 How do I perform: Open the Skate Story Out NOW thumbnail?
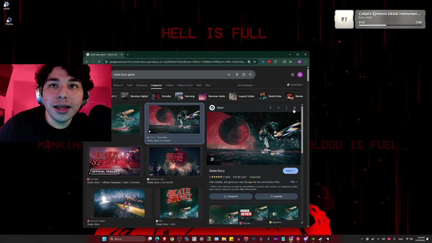click(174, 161)
